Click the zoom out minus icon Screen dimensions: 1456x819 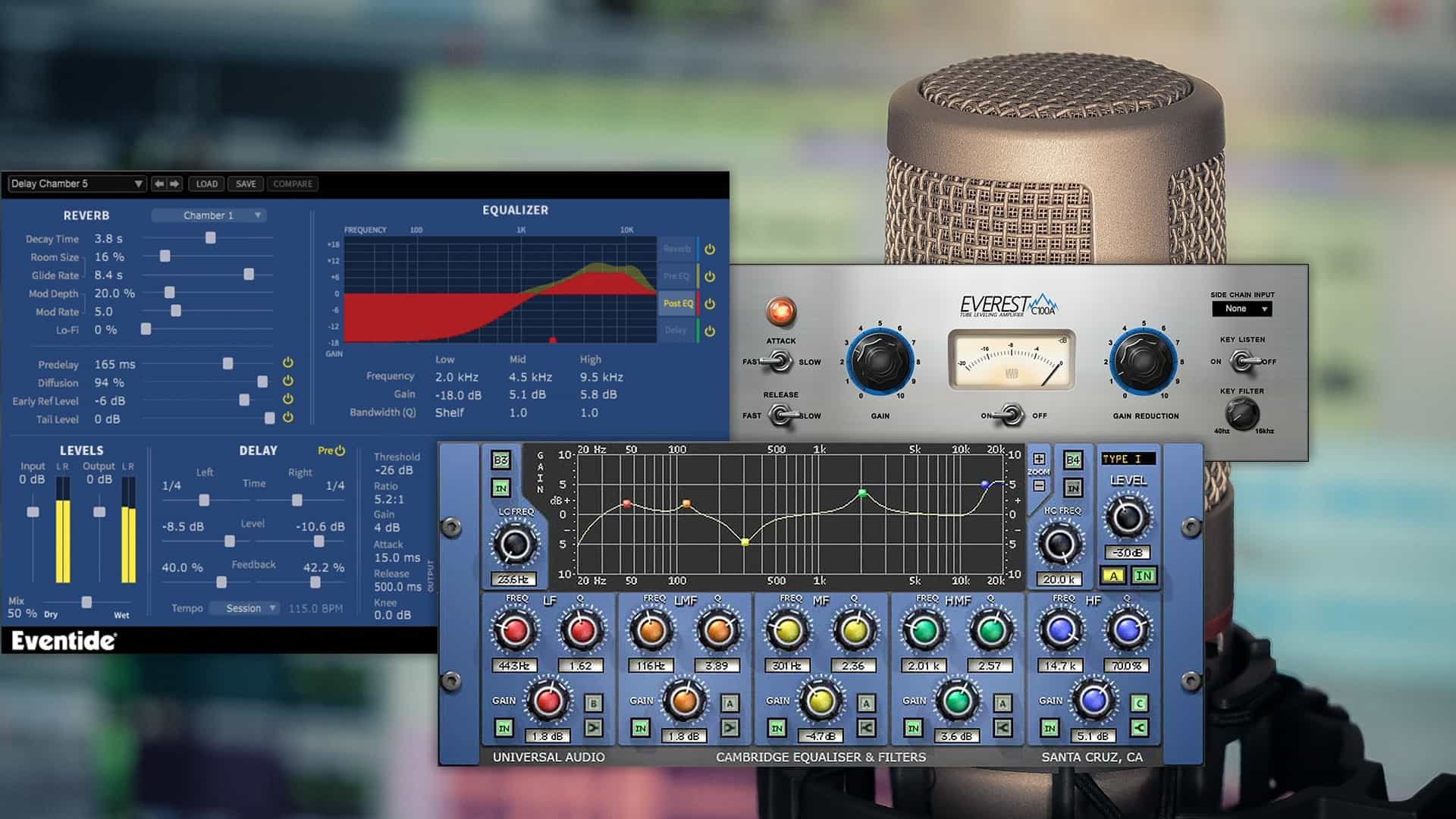click(x=1039, y=485)
